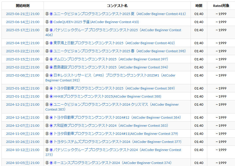Open トヨタ自動車プログラミングコンテスト2025 (ABC 389)
Viewport: 235px width, 166px height.
pos(114,88)
